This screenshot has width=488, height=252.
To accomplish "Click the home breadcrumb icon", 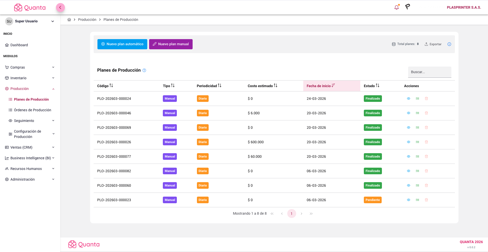I will point(69,19).
